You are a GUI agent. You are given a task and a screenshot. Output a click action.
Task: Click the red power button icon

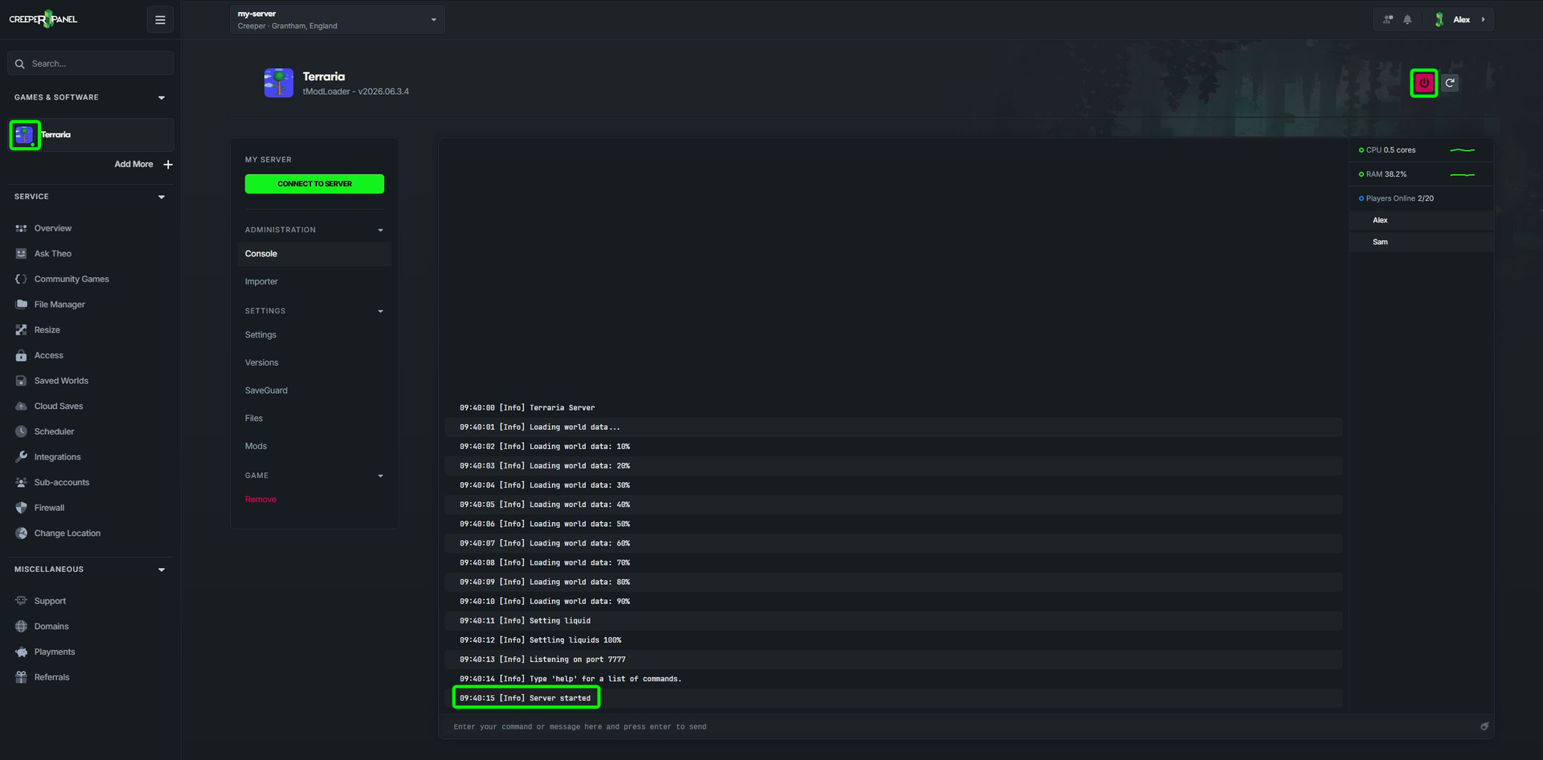pos(1423,83)
